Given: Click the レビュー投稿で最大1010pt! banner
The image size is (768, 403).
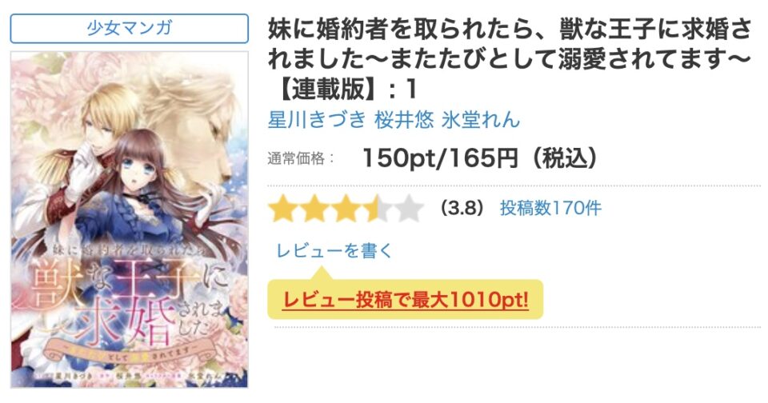Looking at the screenshot, I should pyautogui.click(x=406, y=299).
